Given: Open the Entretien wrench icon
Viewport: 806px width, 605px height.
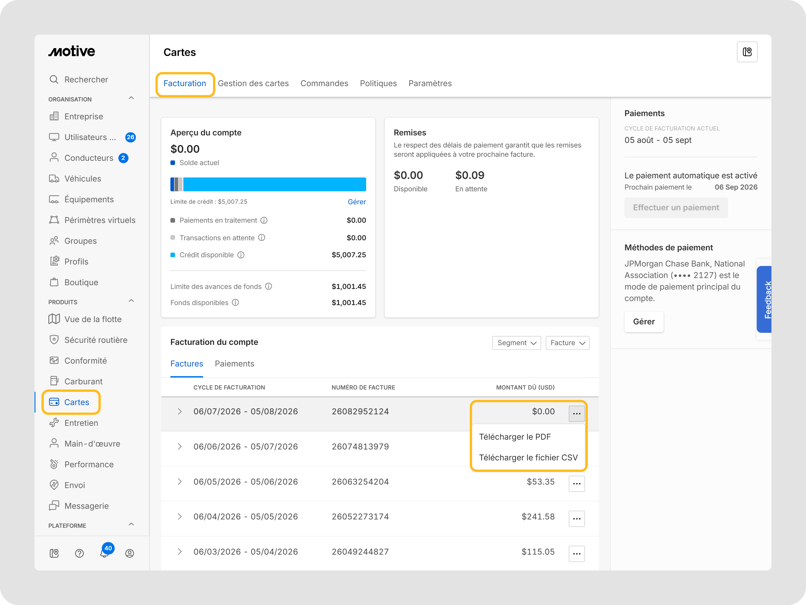Looking at the screenshot, I should [54, 423].
